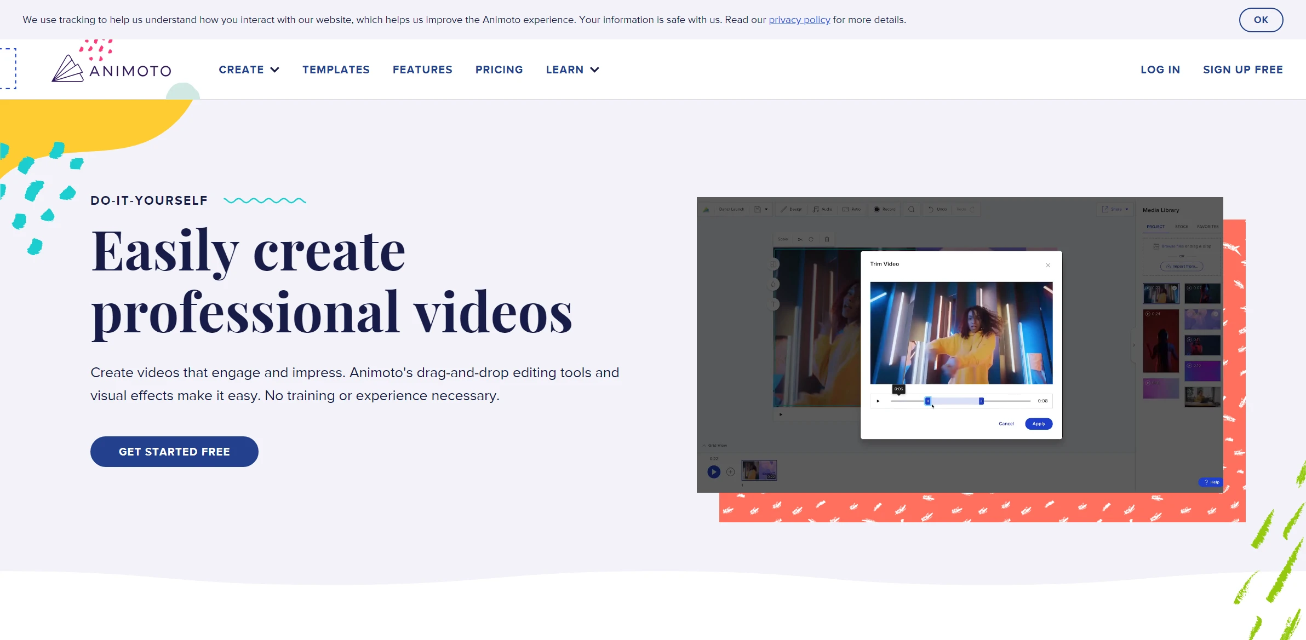Select the 0:24 red media thumbnail
This screenshot has height=640, width=1306.
(x=1161, y=341)
